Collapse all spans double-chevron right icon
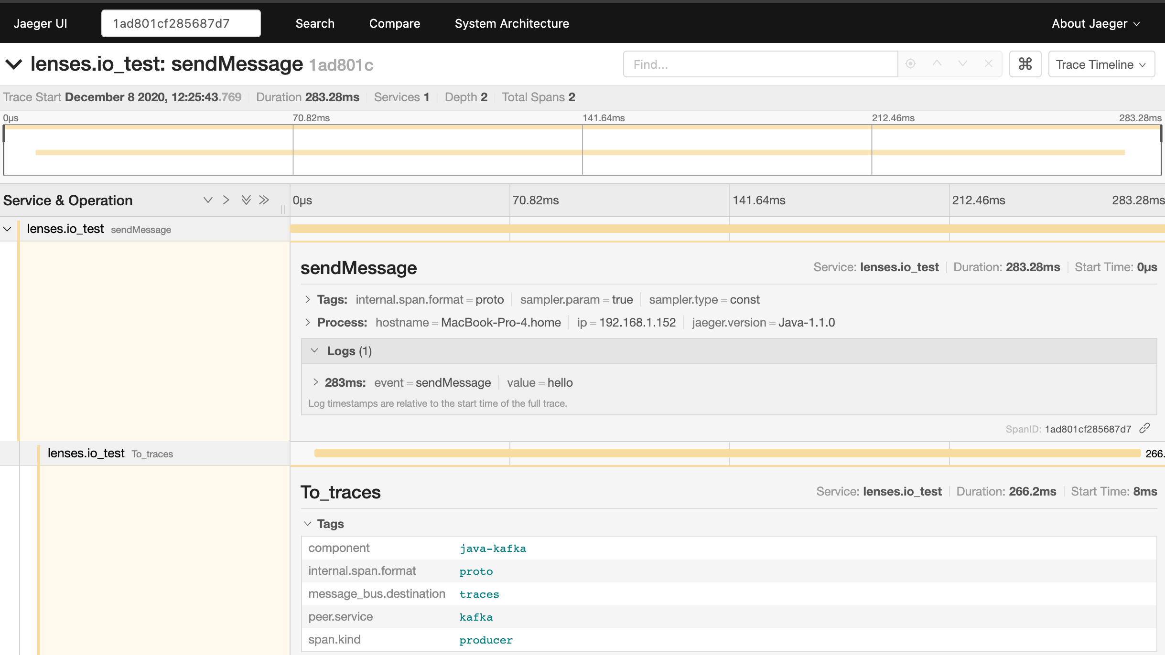1165x655 pixels. (264, 200)
